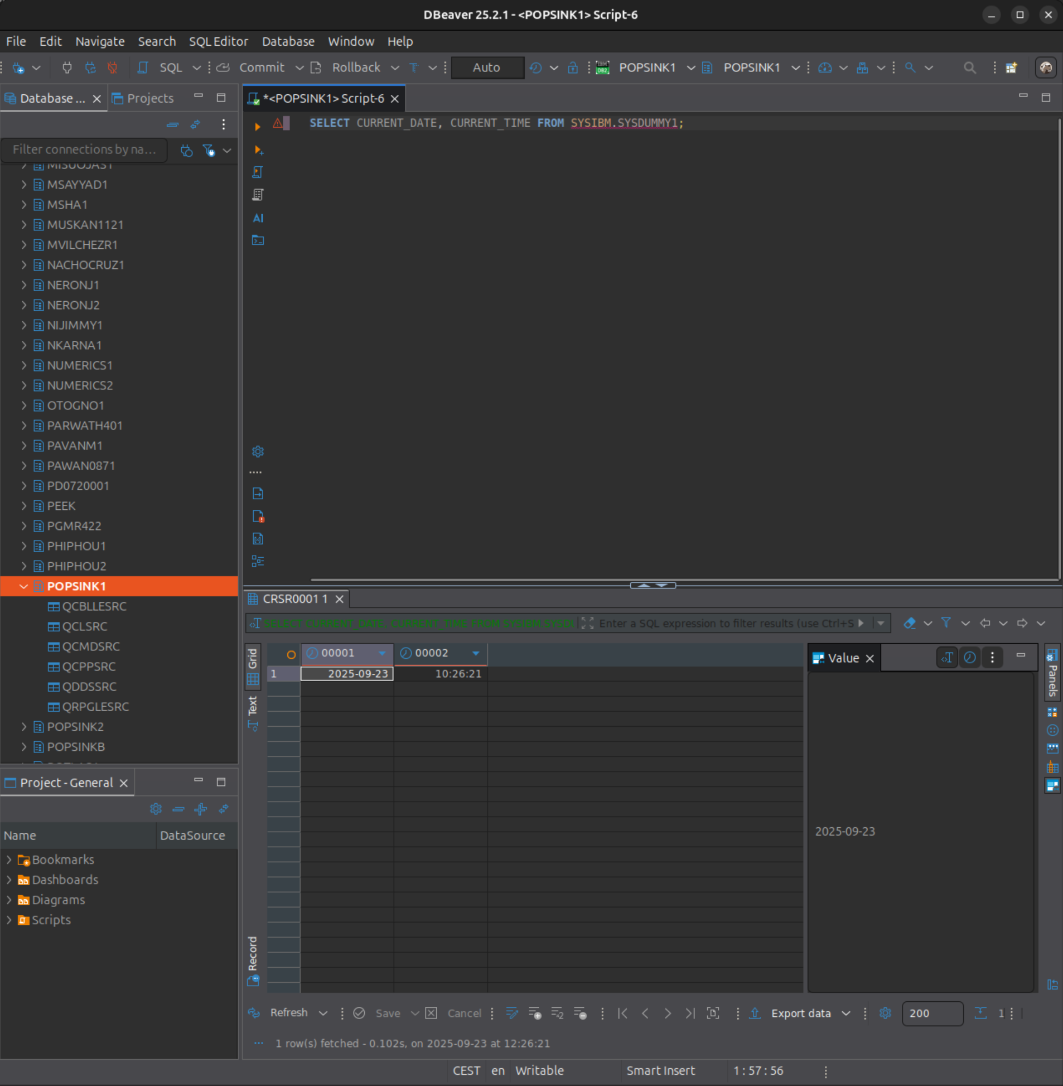Click the filter connections by name field

click(x=85, y=149)
